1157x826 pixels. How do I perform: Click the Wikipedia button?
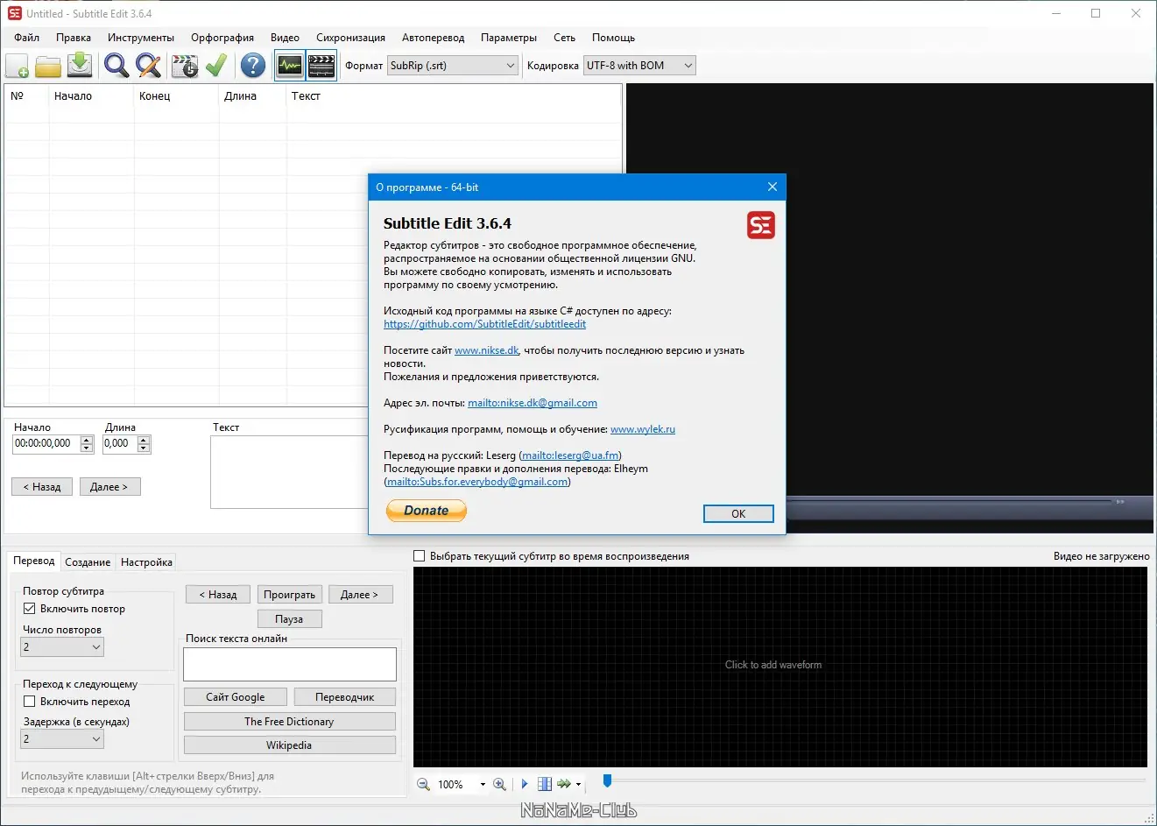[x=289, y=745]
